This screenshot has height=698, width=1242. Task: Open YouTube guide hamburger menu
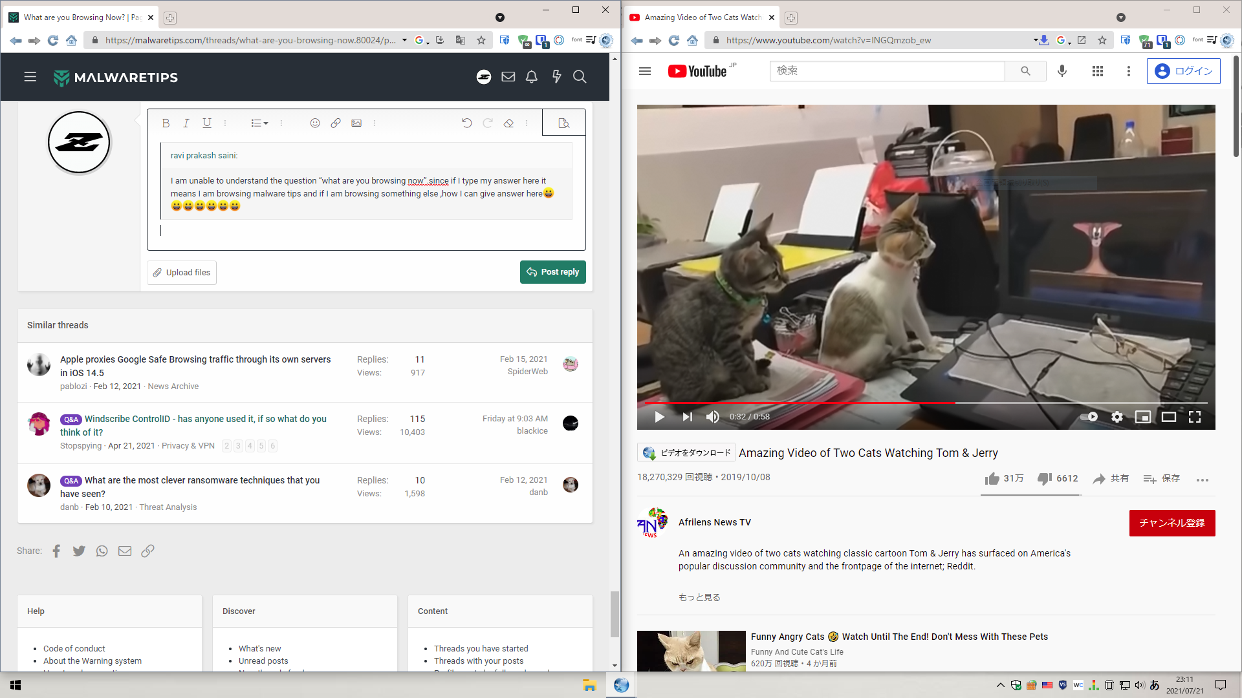(645, 71)
